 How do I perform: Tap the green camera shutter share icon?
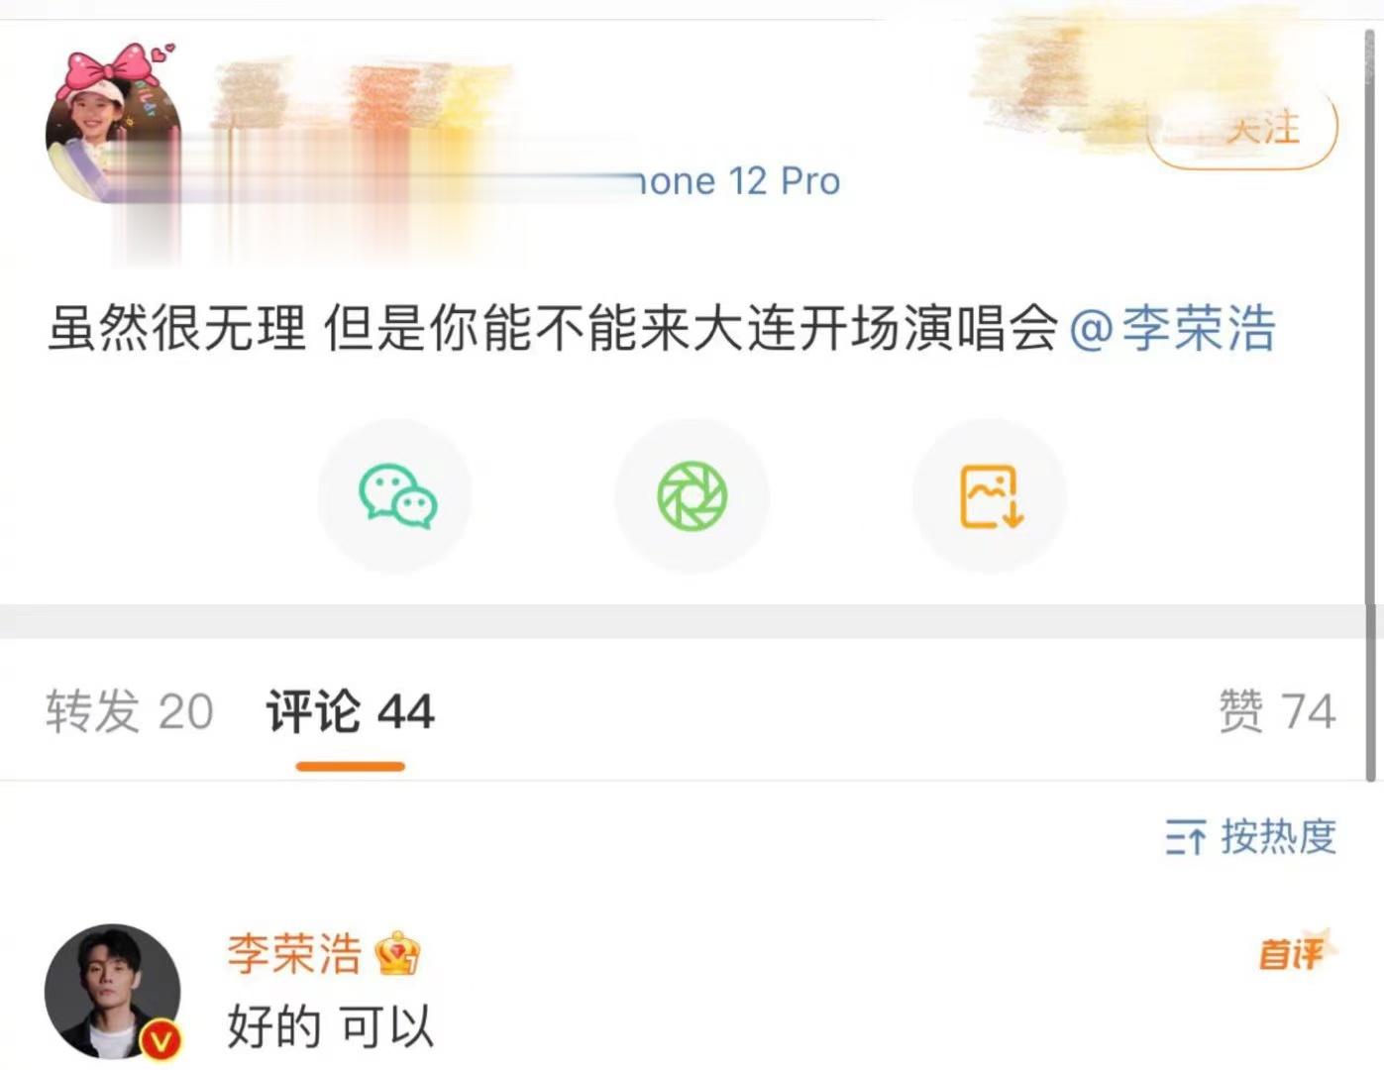(x=692, y=495)
